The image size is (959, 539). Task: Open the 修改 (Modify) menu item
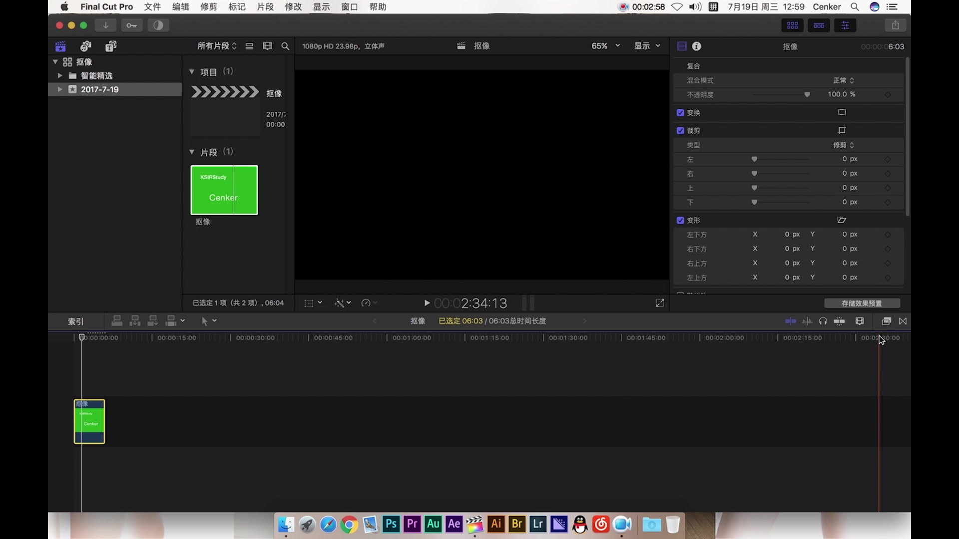(x=292, y=6)
